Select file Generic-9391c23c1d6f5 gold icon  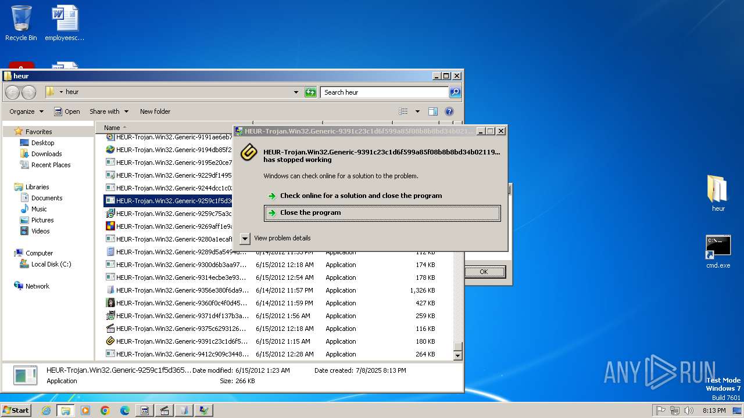(x=110, y=341)
